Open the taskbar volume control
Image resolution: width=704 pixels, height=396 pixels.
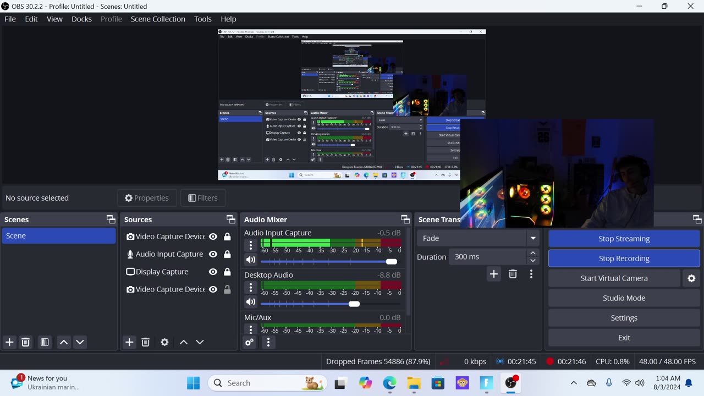click(x=640, y=383)
